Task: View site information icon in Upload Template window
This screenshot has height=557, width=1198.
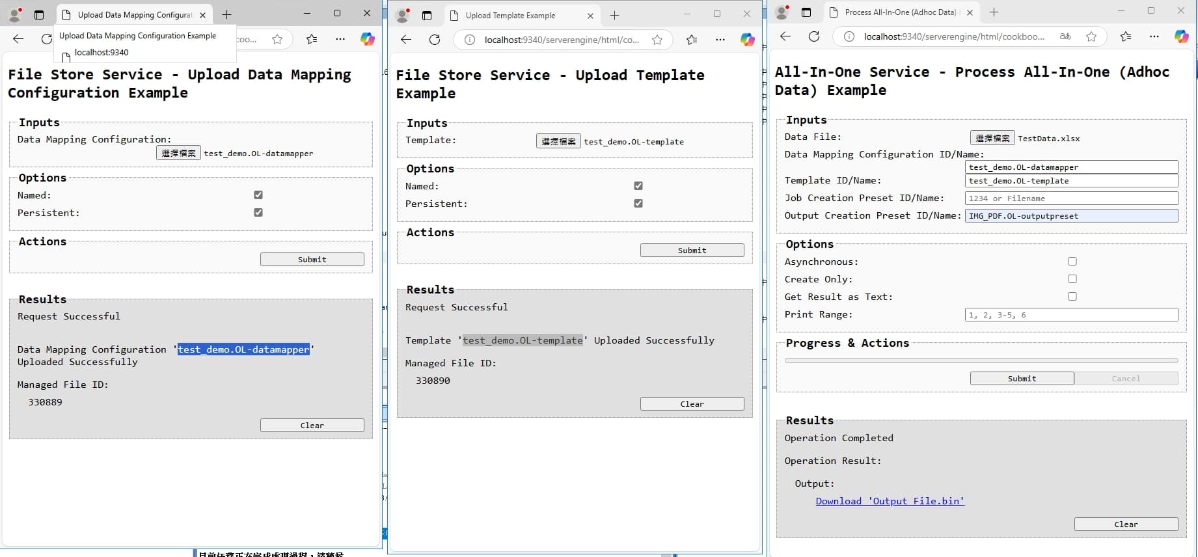Action: [469, 40]
